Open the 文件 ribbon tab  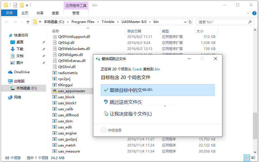[x=9, y=13]
